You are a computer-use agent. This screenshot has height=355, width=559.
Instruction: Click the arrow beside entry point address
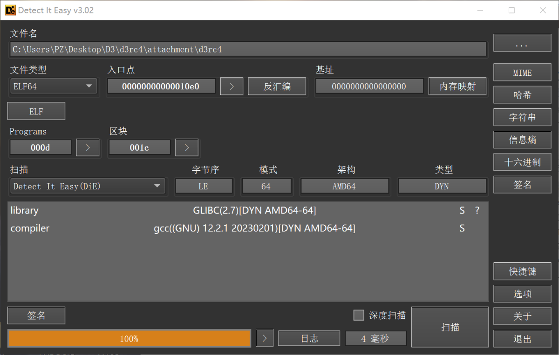[x=232, y=86]
